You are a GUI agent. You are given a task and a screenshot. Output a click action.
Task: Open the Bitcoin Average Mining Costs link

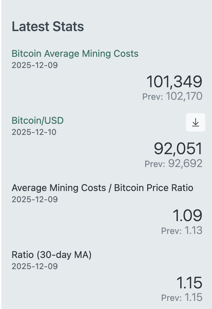[x=75, y=53]
